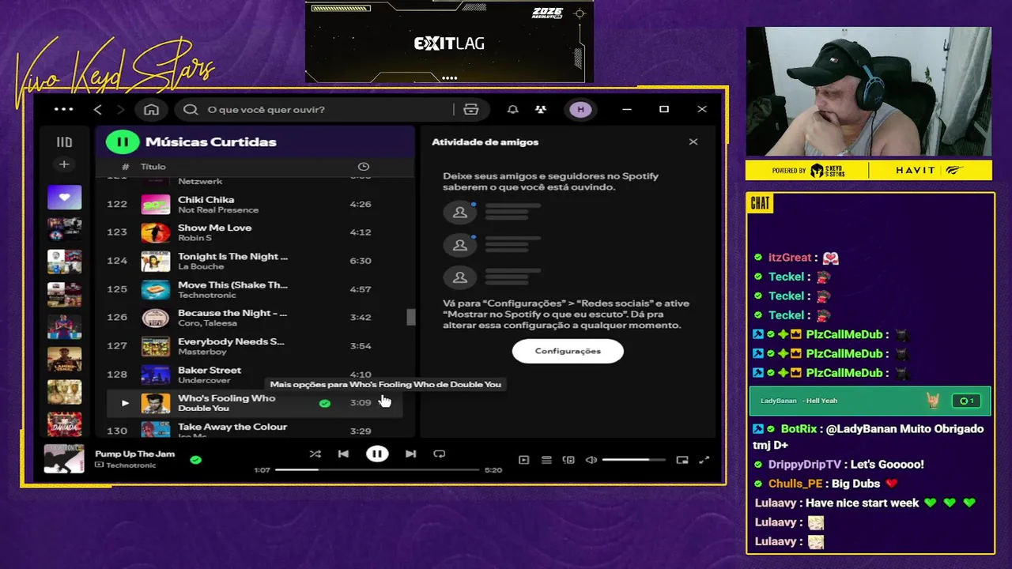Screen dimensions: 1012x569
Task: Toggle shuffle playback
Action: tap(315, 454)
